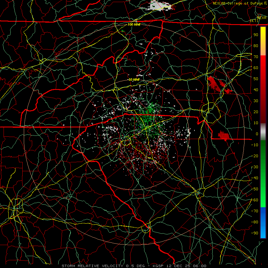Click the KGSP radar site identifier
This screenshot has width=268, height=268.
pos(158,266)
